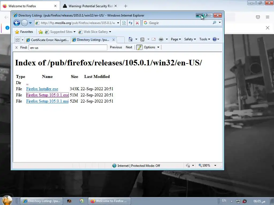Click the red Stop loading icon
Screen dimensions: 274x205
137,23
